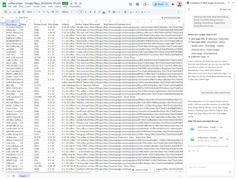Format cells as currency
The width and height of the screenshot is (238, 179).
coord(39,12)
